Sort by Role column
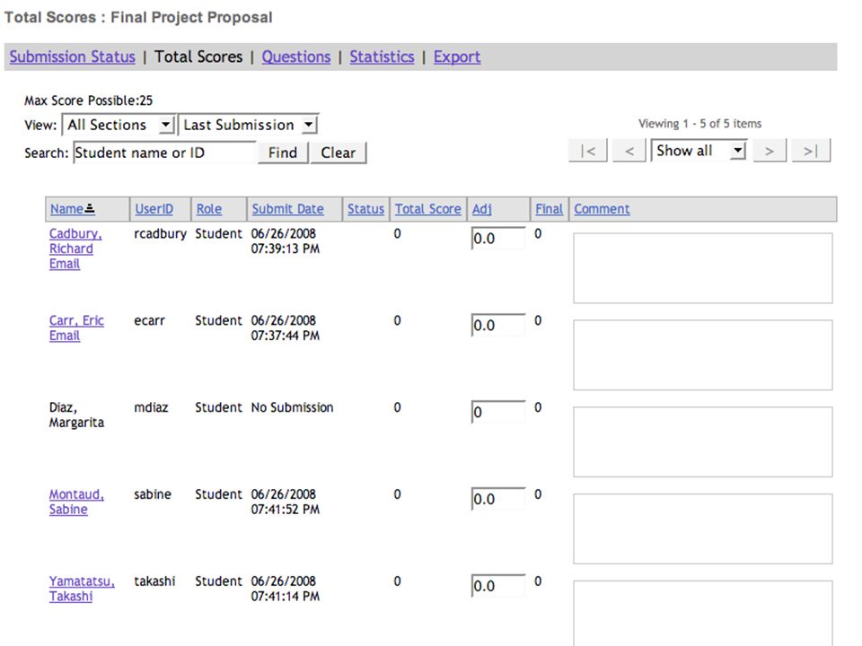 click(209, 209)
